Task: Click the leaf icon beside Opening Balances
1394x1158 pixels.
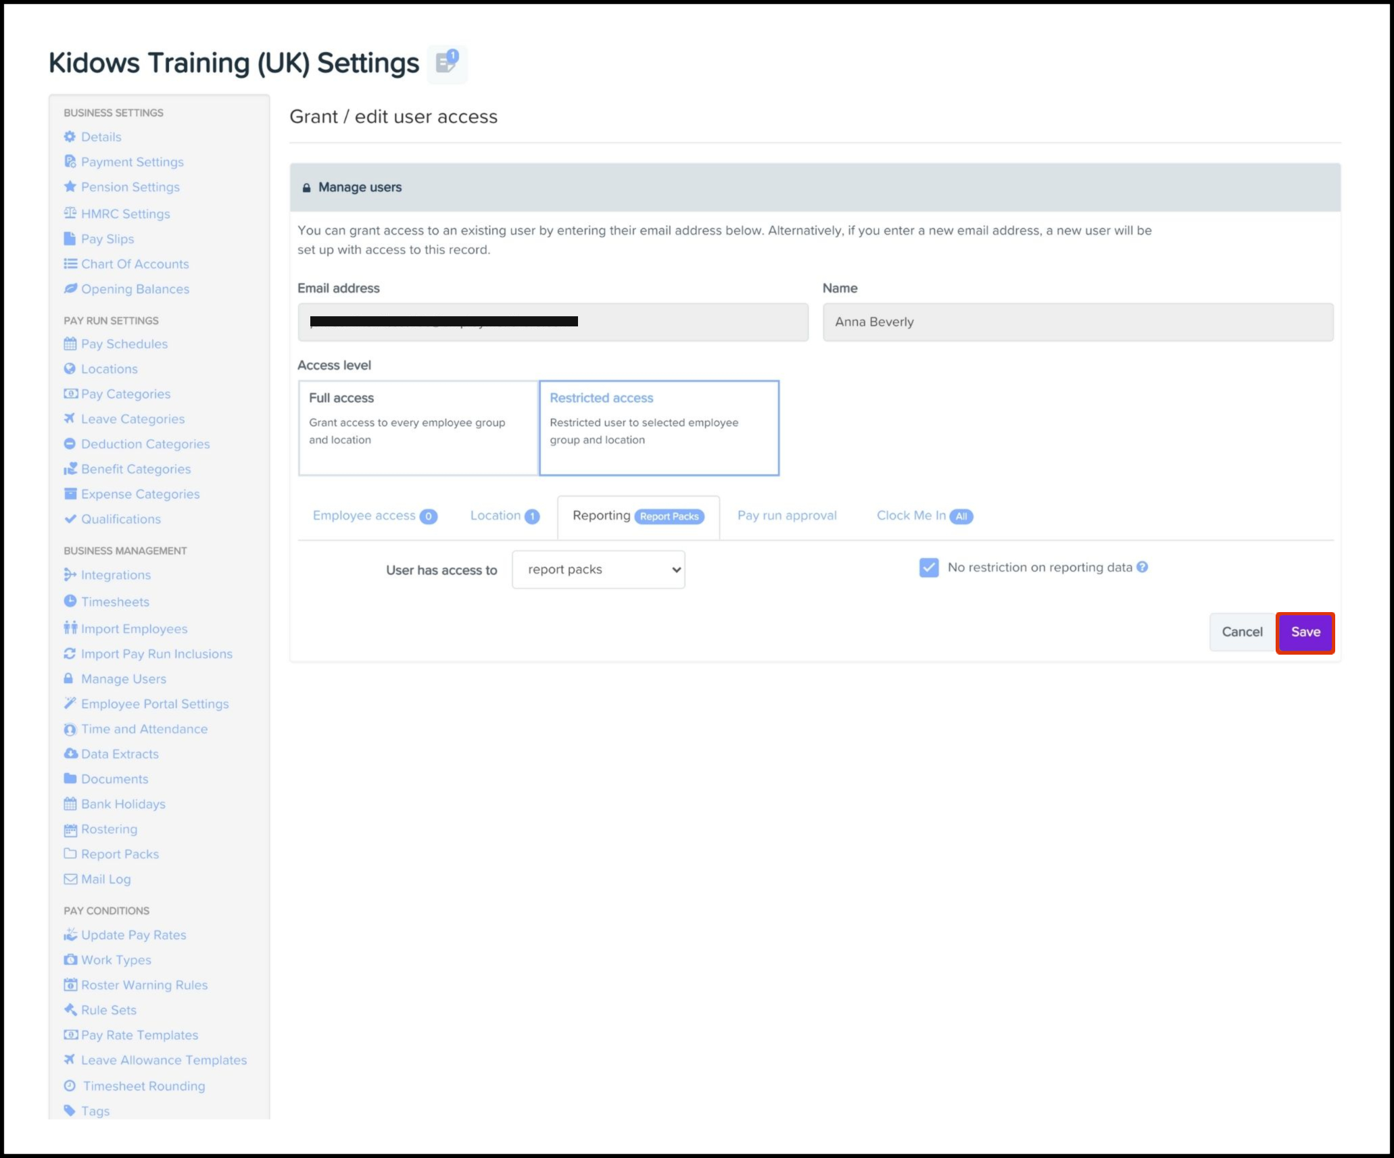Action: click(x=70, y=288)
